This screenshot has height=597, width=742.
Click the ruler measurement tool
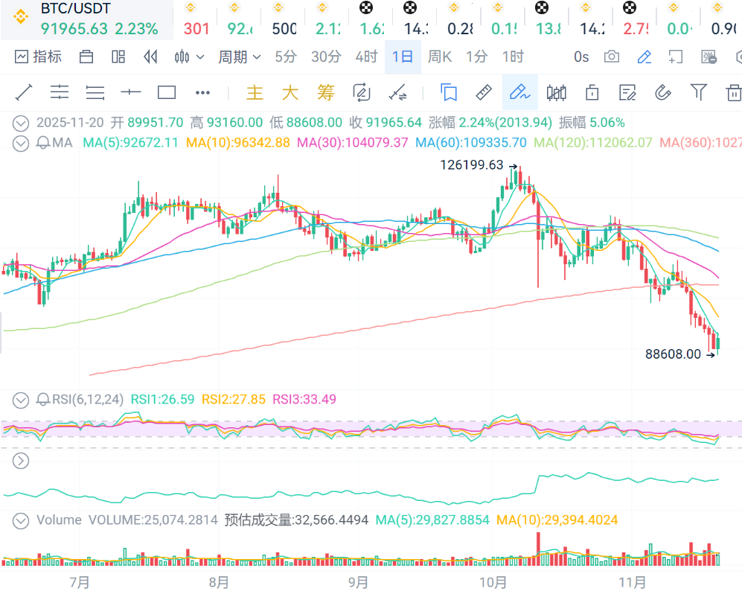484,92
